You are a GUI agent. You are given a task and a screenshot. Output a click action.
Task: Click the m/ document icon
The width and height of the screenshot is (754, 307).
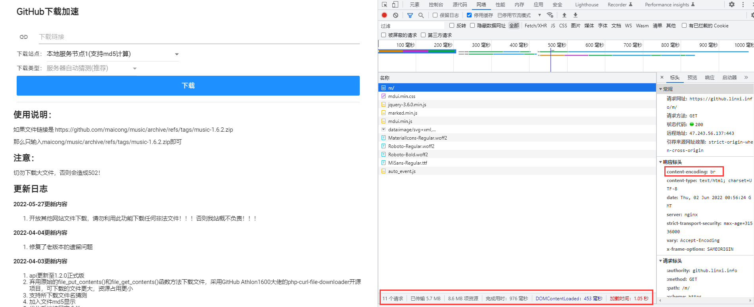point(383,88)
